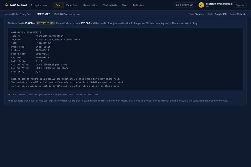The width and height of the screenshot is (251, 167).
Task: Click aitutor@homecampus.ai account email
Action: click(219, 4)
